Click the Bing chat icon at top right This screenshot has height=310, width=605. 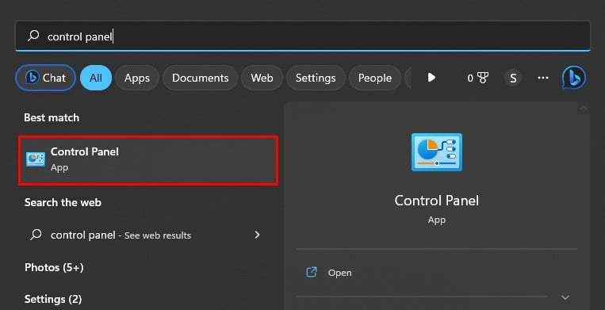(x=574, y=78)
